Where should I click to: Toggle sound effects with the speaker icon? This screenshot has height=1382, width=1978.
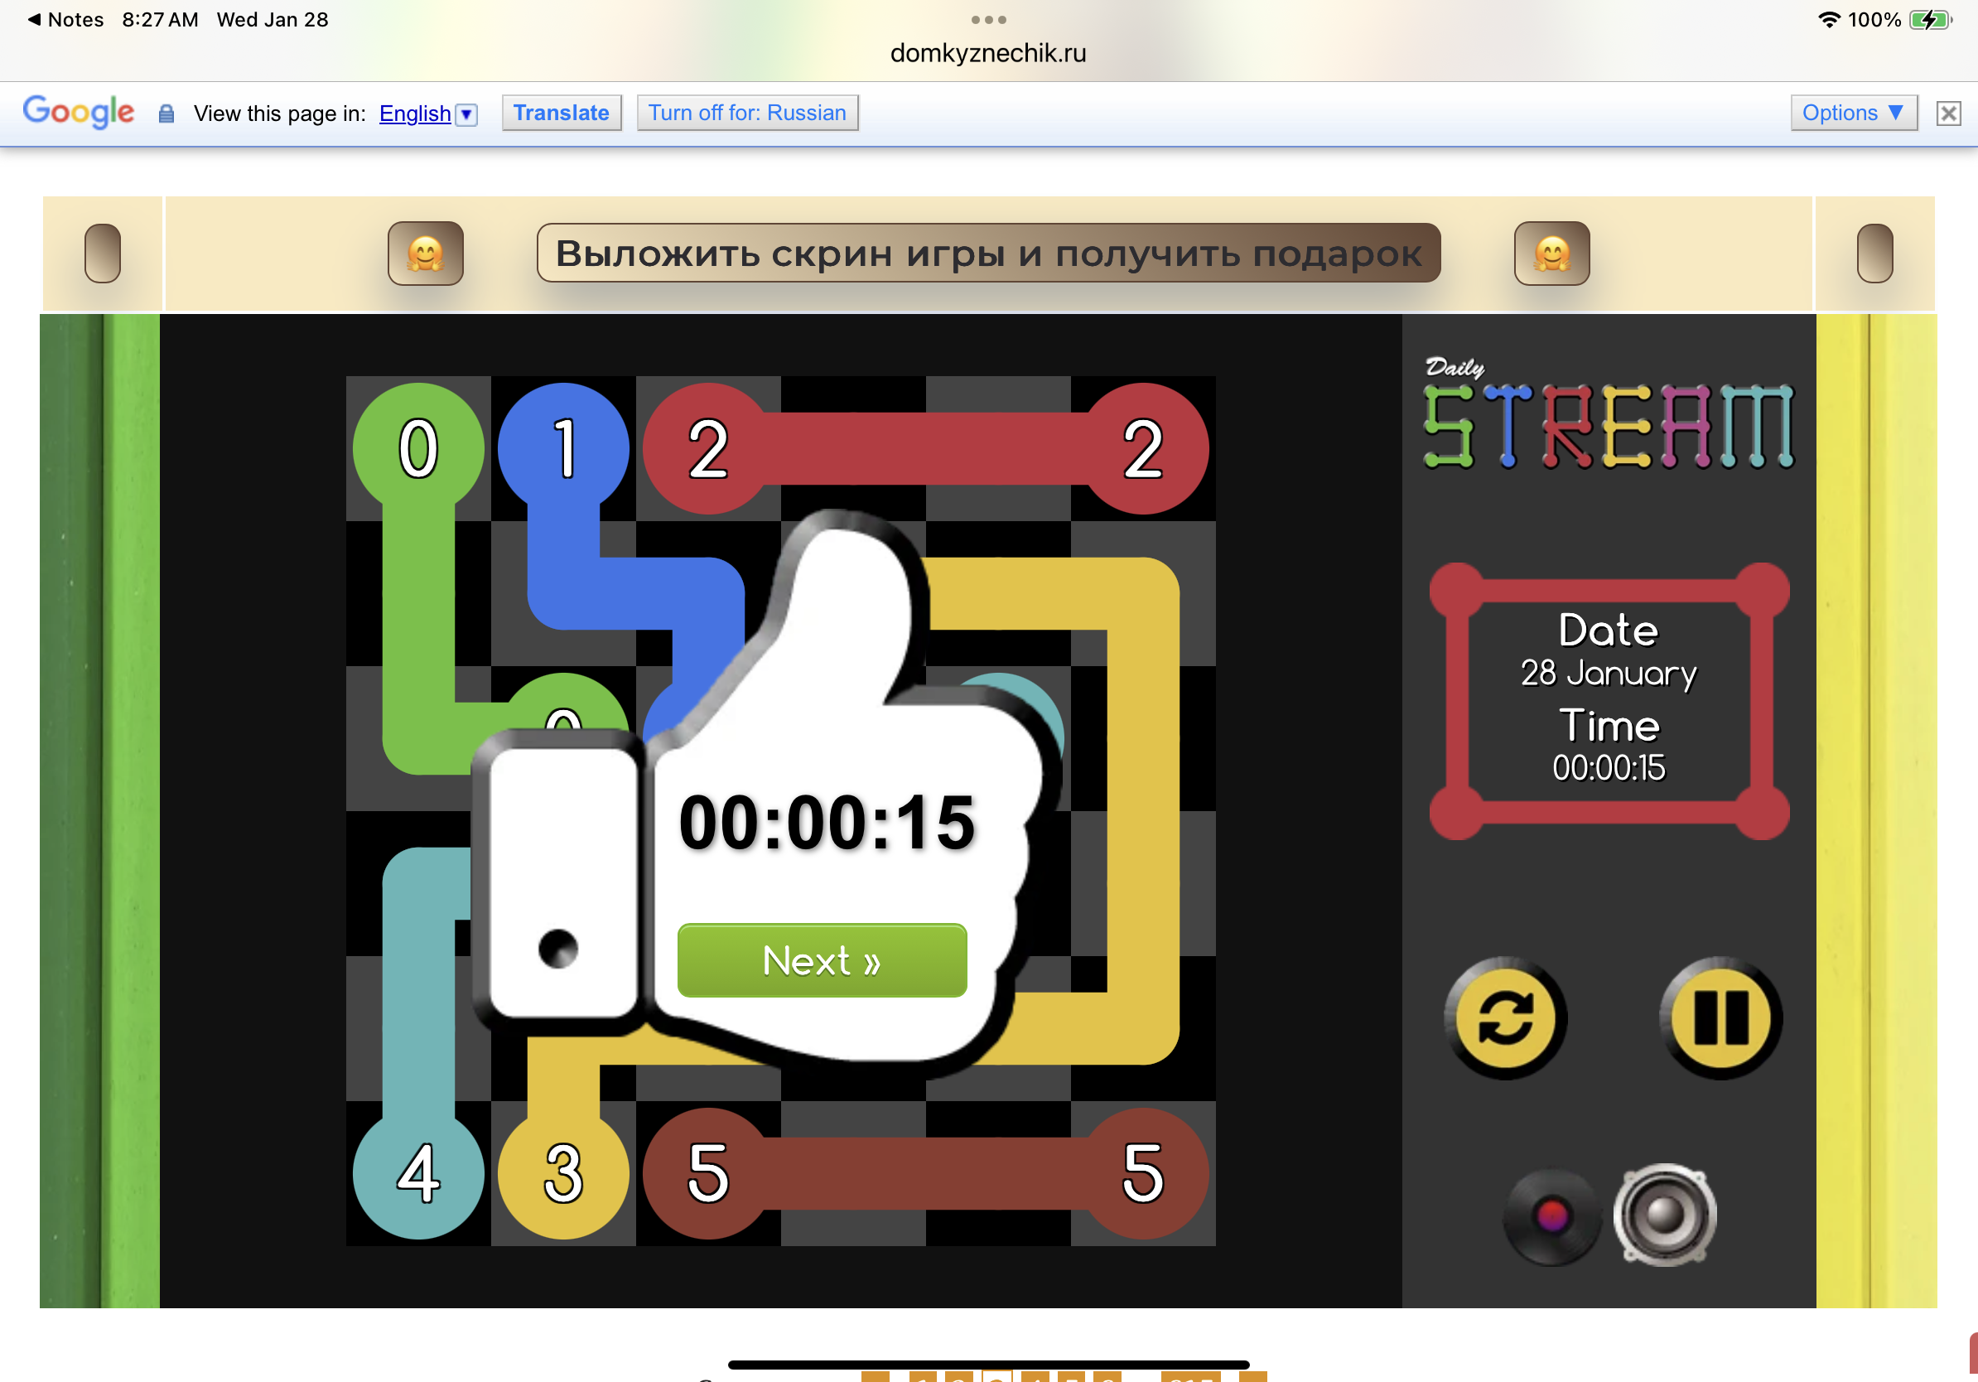(x=1664, y=1215)
